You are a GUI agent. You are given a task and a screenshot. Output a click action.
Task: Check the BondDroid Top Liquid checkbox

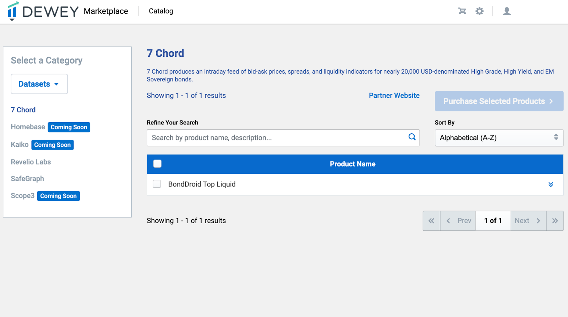(157, 184)
